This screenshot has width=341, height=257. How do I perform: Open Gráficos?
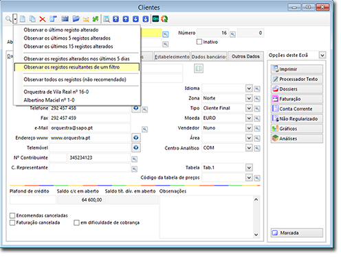pos(297,129)
